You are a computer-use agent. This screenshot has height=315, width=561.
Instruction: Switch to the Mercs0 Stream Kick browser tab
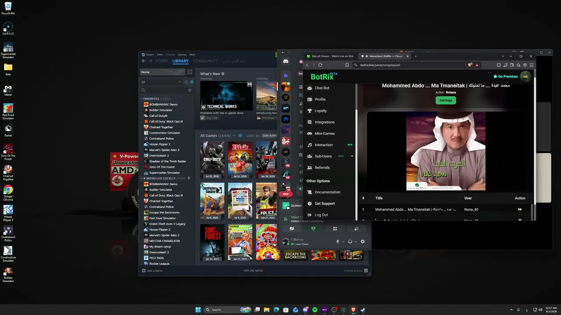(x=330, y=56)
